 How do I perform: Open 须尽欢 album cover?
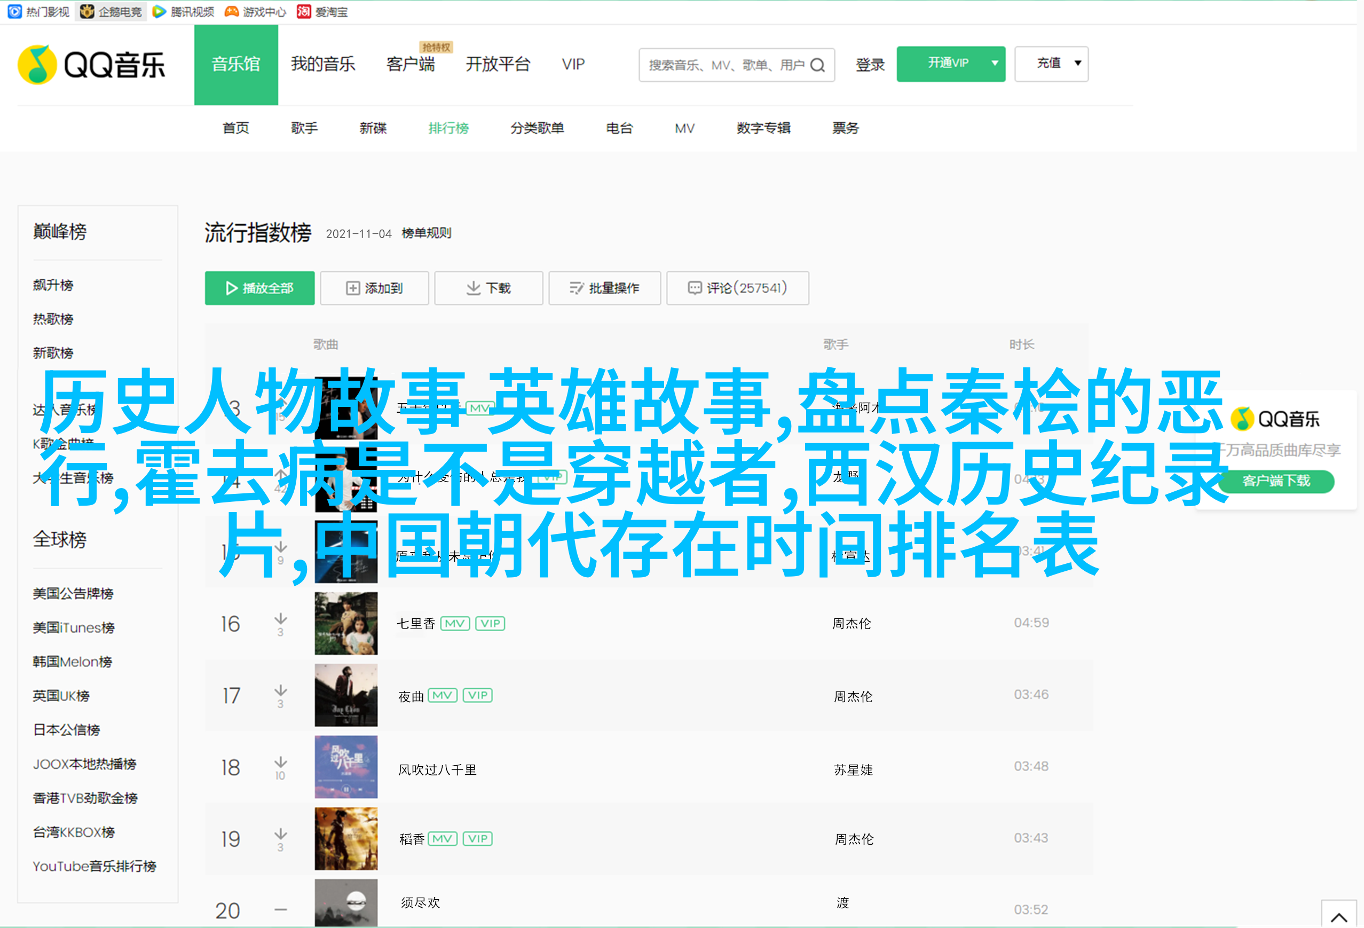pyautogui.click(x=346, y=903)
